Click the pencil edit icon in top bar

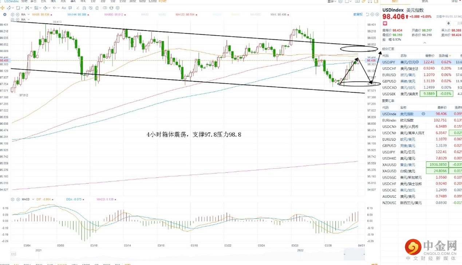[364, 1]
